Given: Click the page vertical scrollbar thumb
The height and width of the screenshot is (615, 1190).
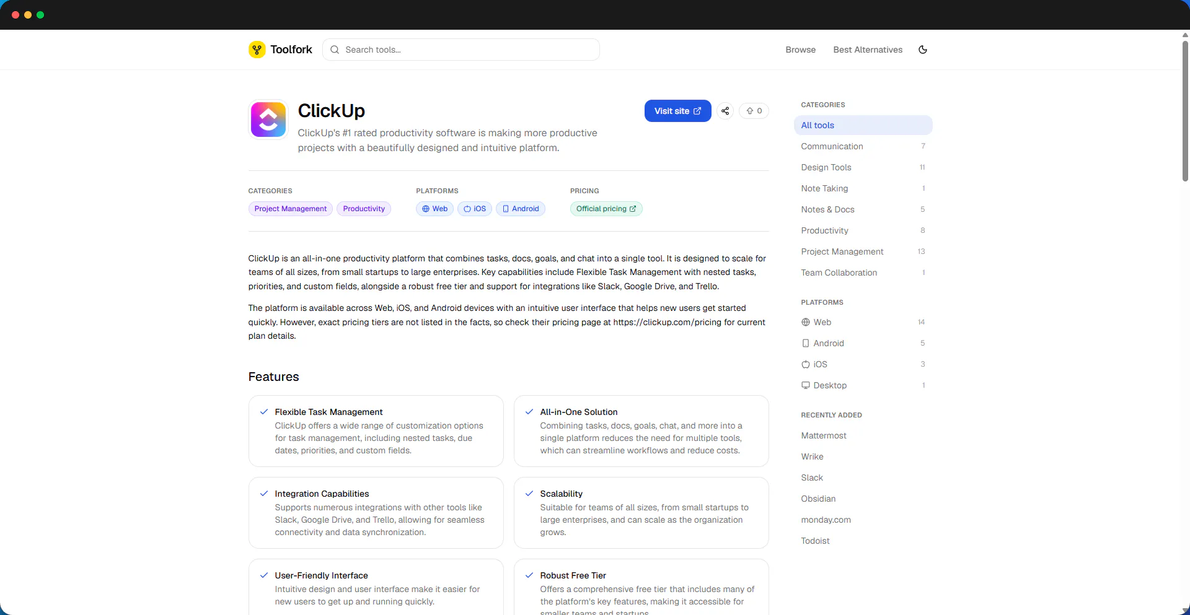Looking at the screenshot, I should click(x=1185, y=110).
